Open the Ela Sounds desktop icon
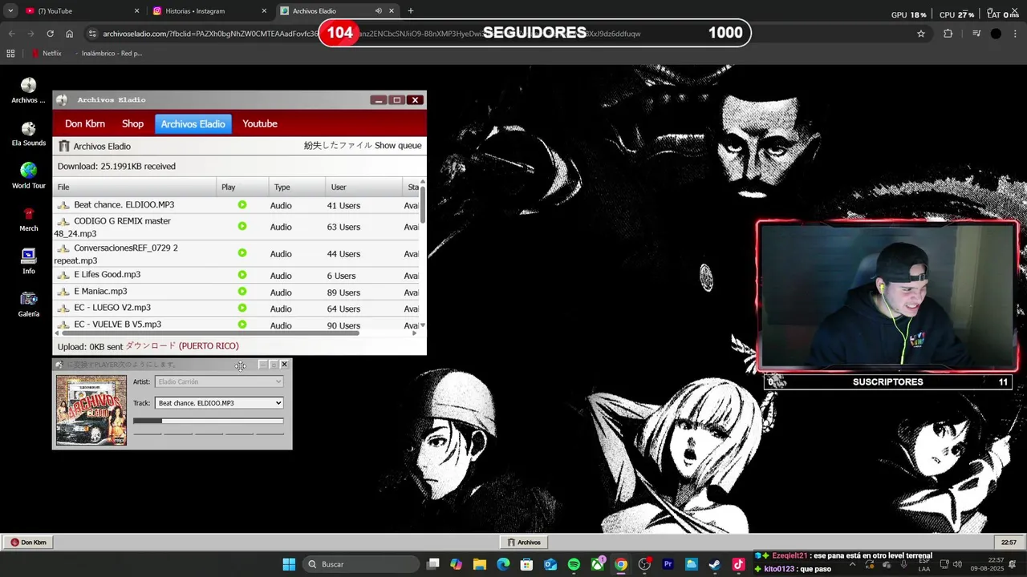This screenshot has height=577, width=1027. pos(28,134)
